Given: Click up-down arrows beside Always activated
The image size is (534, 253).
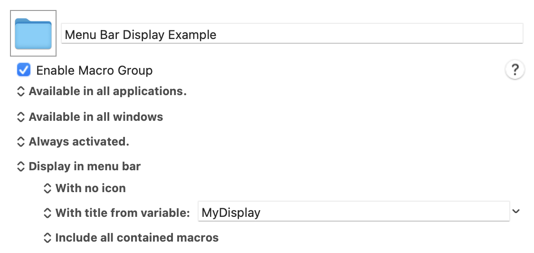Looking at the screenshot, I should (x=21, y=142).
